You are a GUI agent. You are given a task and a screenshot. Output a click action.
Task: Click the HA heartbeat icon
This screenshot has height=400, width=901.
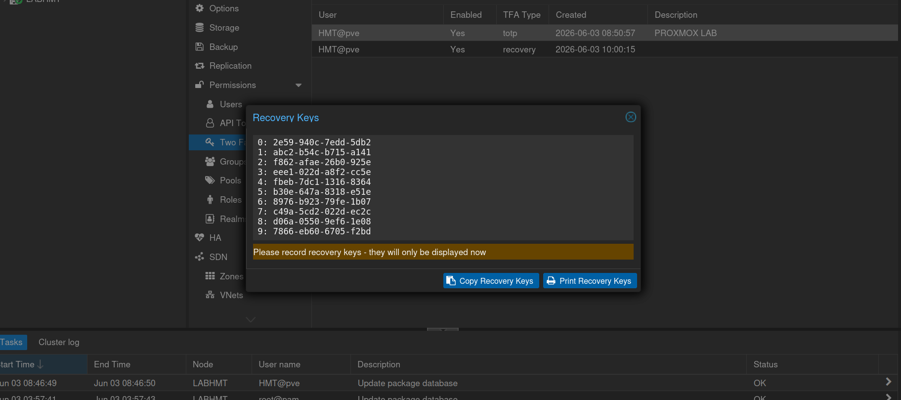point(200,238)
